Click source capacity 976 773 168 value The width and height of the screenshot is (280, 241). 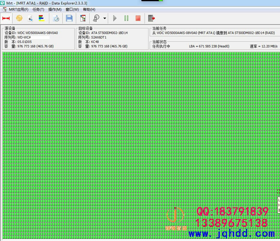(35, 46)
